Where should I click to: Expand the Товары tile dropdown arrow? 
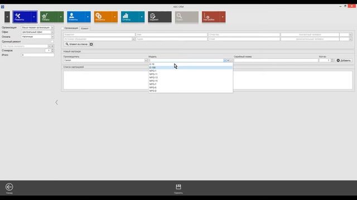[x=61, y=17]
